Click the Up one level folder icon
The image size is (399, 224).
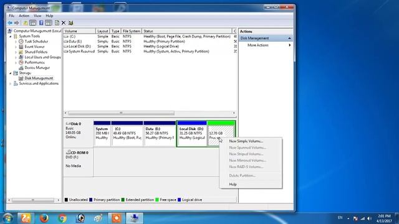pos(26,23)
